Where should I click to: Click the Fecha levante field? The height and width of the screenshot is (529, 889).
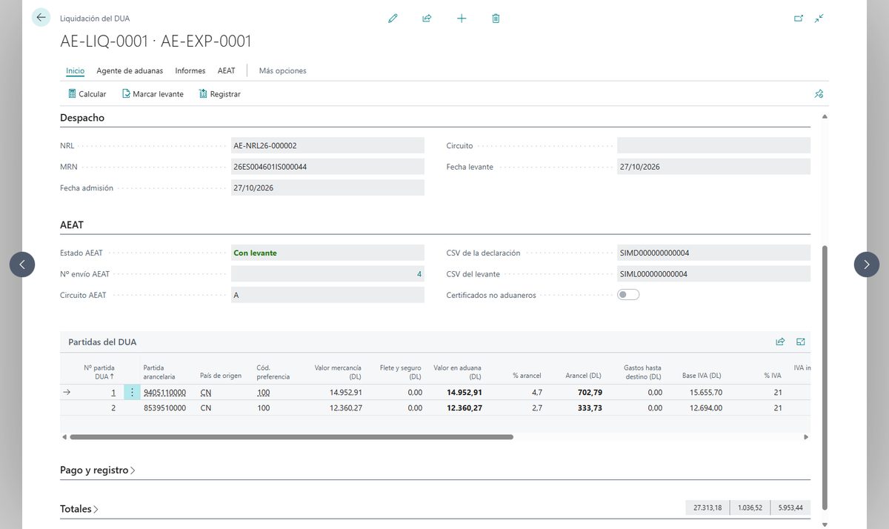[713, 167]
